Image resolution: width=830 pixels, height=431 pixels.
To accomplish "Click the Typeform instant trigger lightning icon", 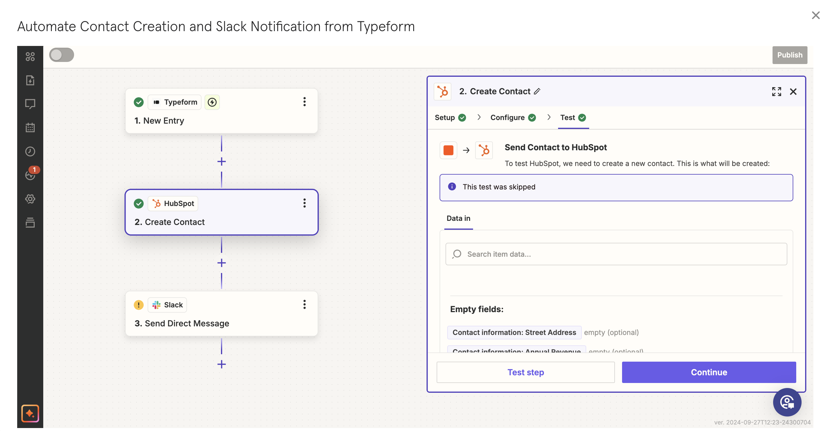I will (x=212, y=102).
